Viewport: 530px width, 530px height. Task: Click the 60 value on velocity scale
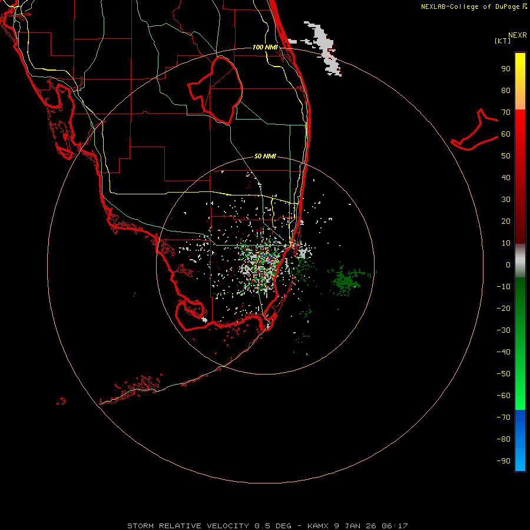click(506, 134)
